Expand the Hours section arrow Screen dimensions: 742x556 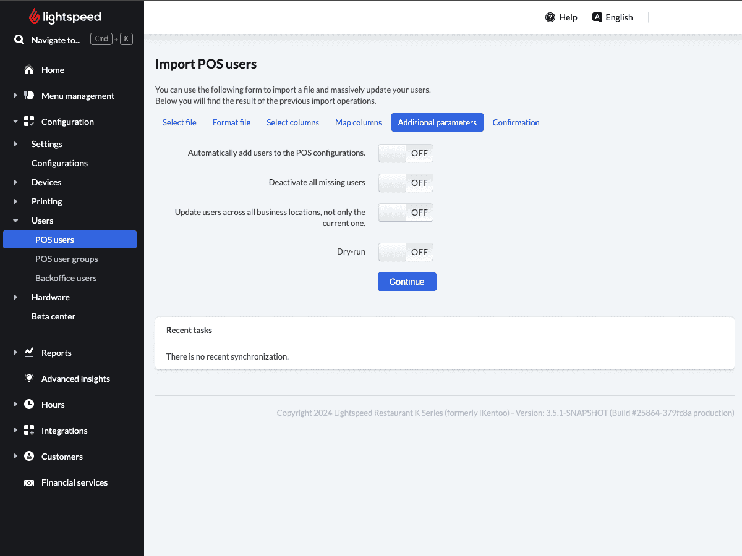(x=15, y=405)
